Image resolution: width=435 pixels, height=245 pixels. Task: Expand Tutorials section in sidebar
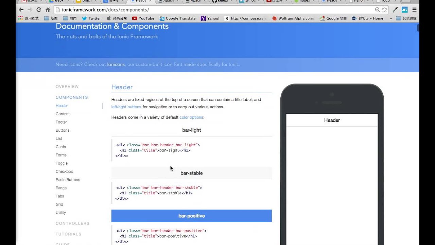tap(69, 234)
